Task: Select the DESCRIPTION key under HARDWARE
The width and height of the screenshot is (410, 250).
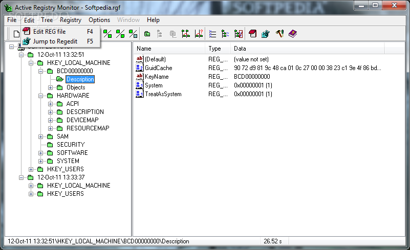Action: pyautogui.click(x=85, y=112)
